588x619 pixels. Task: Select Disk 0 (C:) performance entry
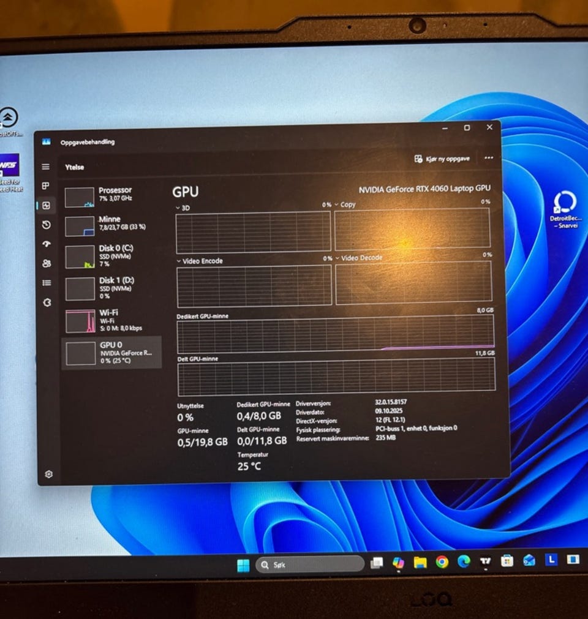coord(113,256)
